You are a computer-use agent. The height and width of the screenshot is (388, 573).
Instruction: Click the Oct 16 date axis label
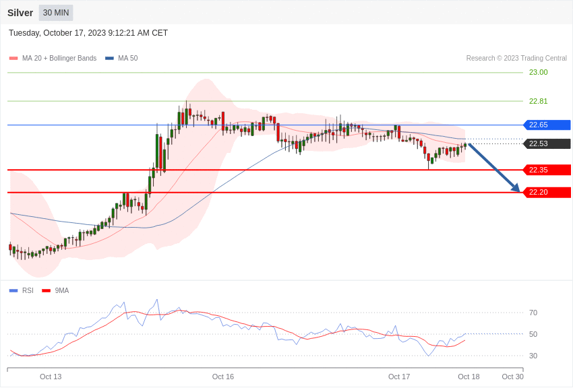(223, 377)
